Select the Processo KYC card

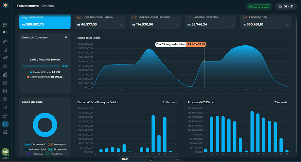[x=266, y=22]
